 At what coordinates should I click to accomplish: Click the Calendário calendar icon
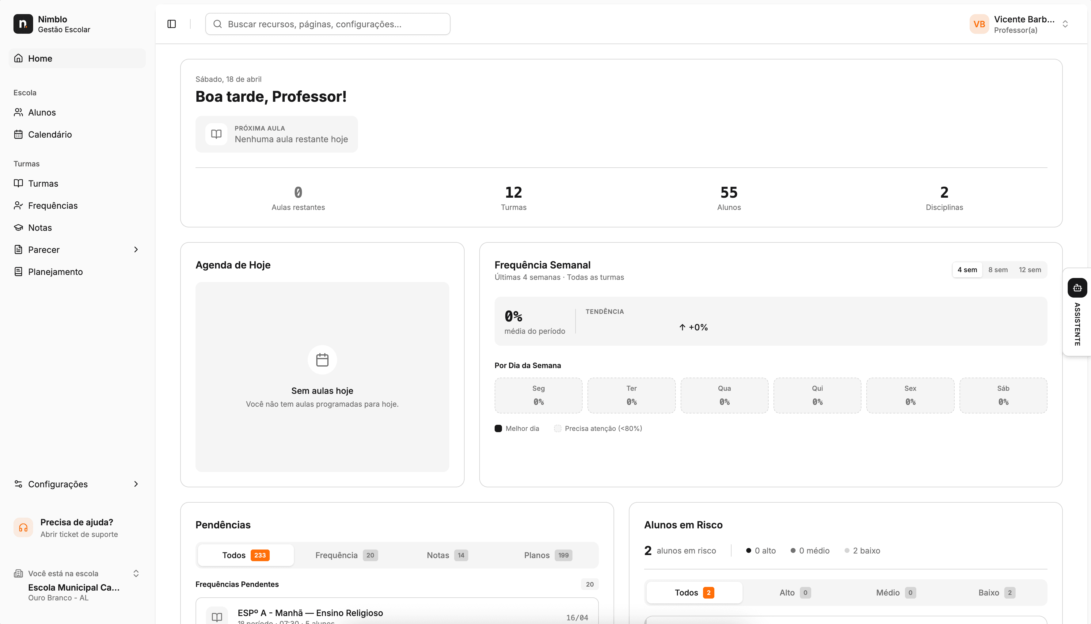(x=18, y=135)
